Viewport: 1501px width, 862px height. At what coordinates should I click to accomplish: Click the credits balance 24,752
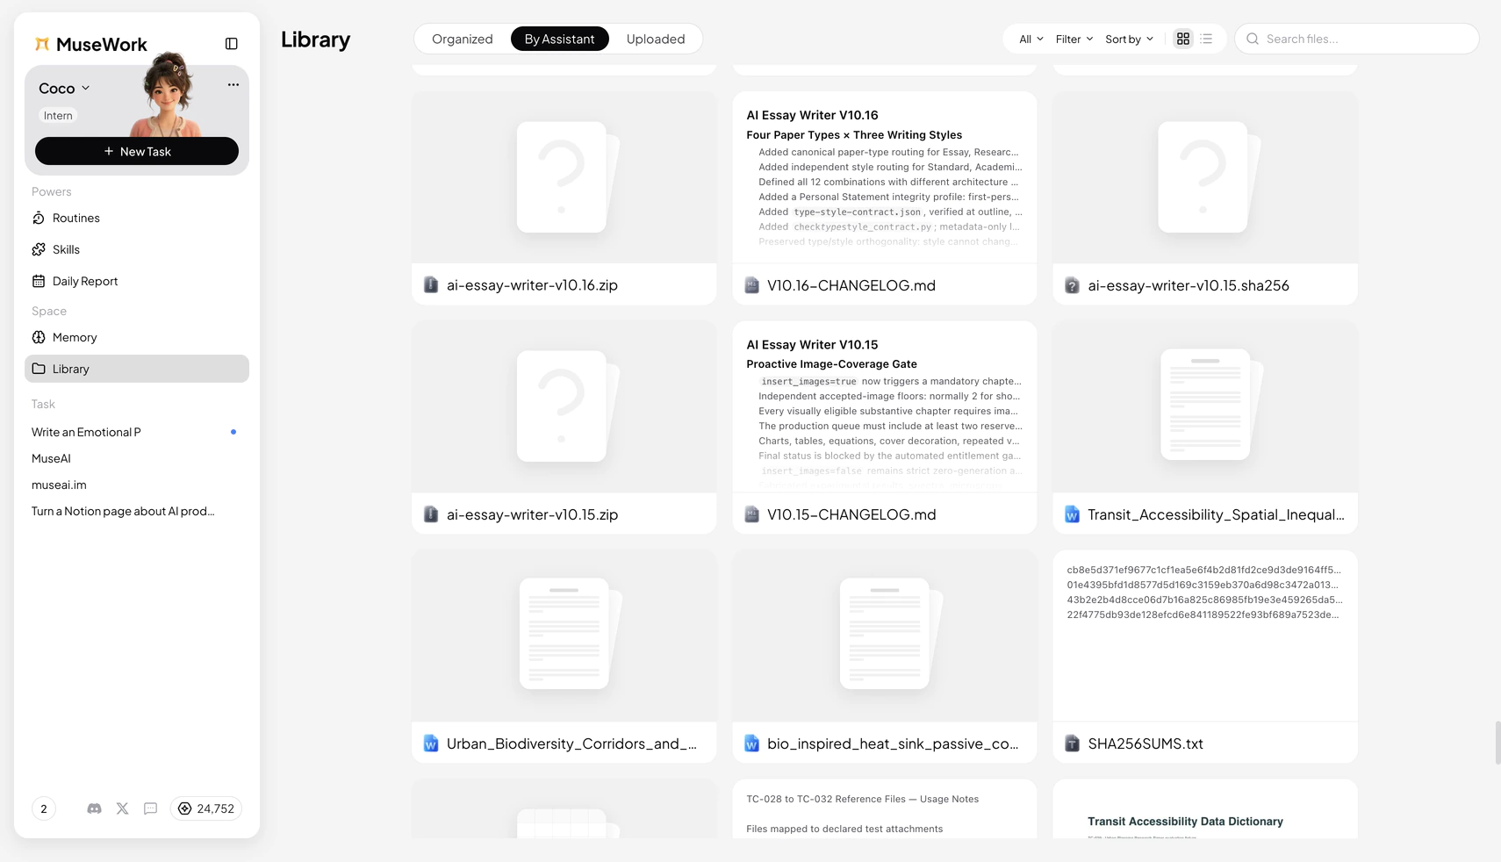(x=206, y=808)
